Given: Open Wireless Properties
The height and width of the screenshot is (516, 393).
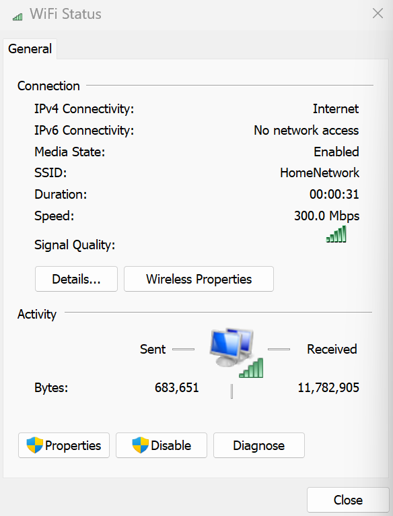Looking at the screenshot, I should pyautogui.click(x=199, y=279).
